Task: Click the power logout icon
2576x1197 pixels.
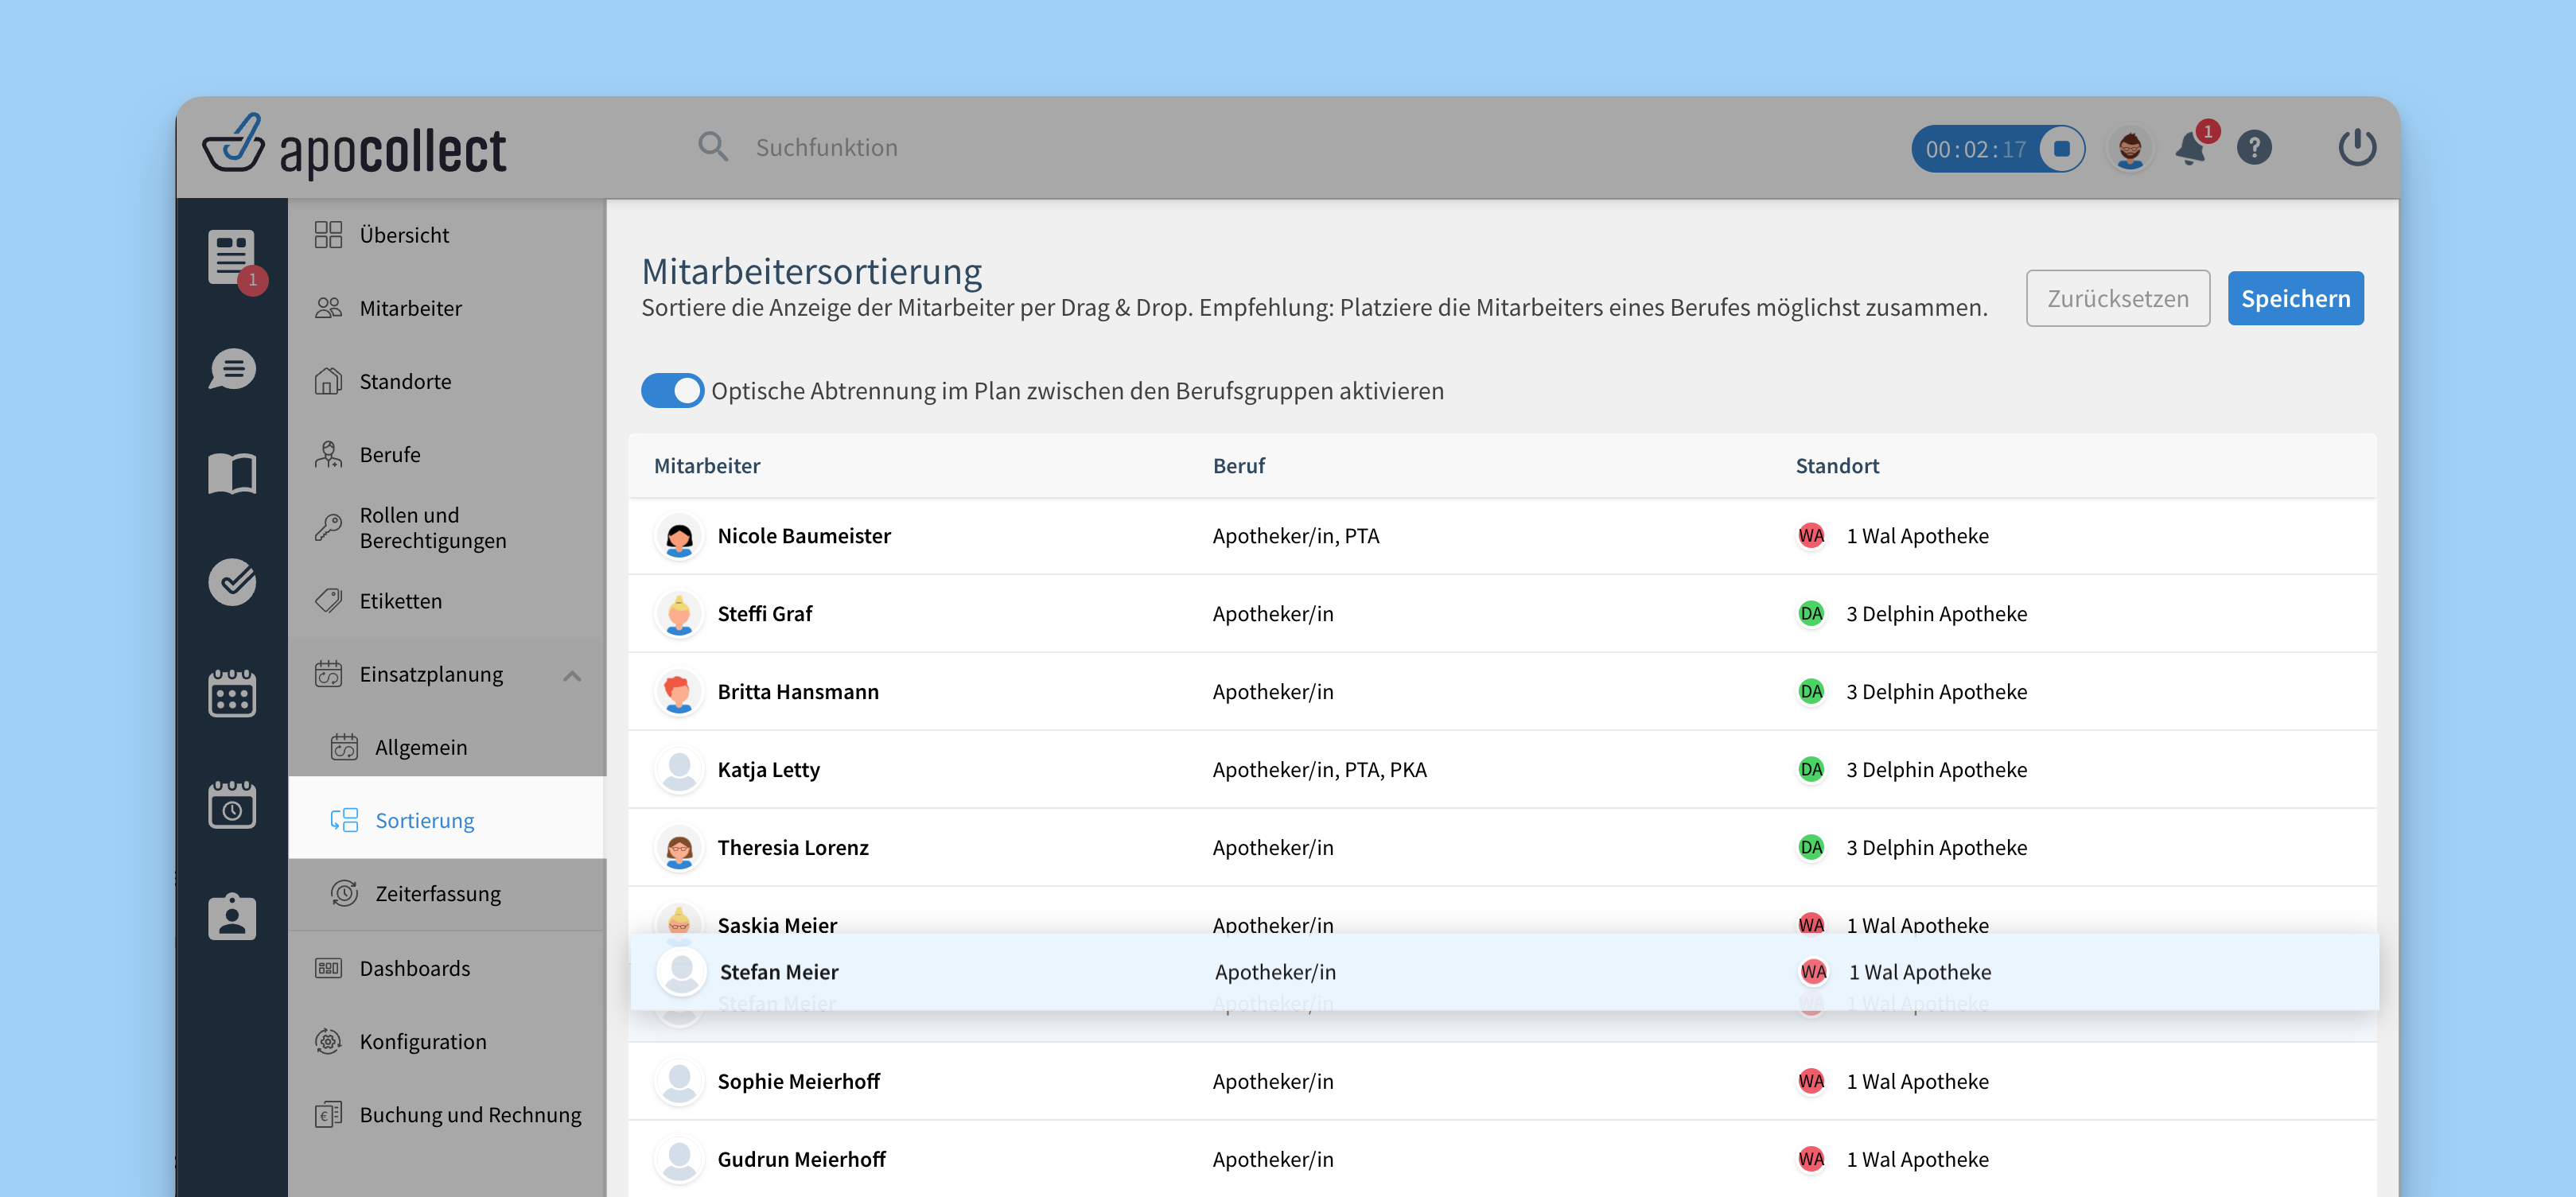Action: (x=2356, y=148)
